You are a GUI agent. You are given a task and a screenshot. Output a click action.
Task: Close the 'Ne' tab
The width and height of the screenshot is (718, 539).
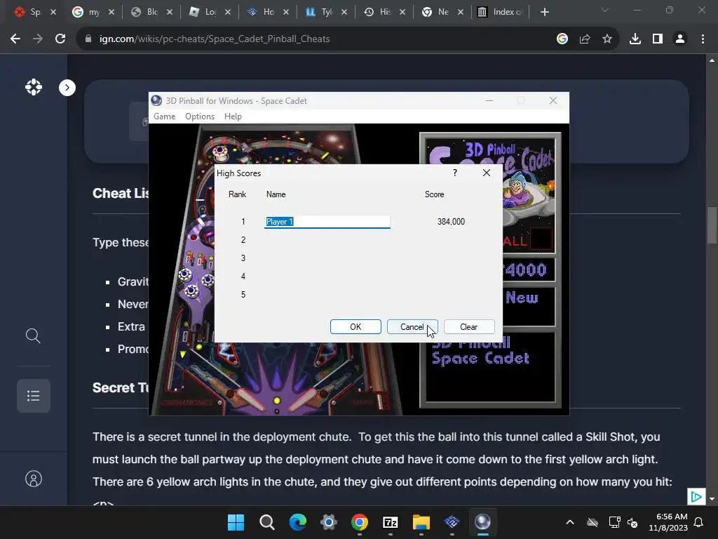[461, 12]
